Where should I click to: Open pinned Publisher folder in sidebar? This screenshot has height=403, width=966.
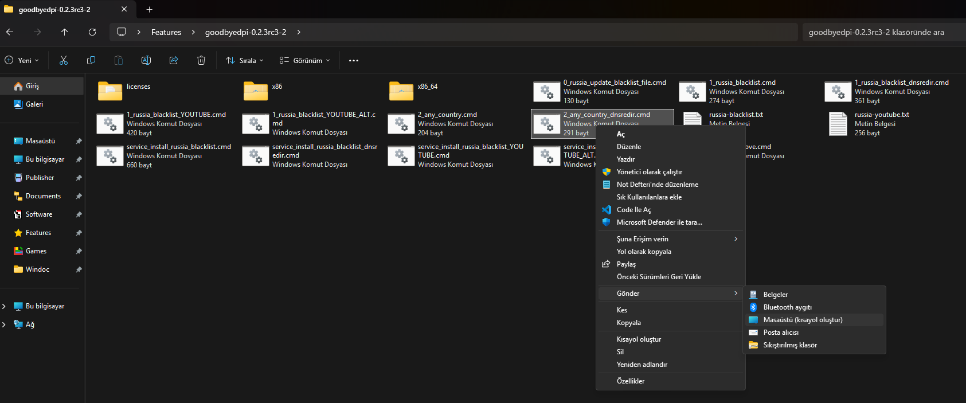tap(42, 178)
